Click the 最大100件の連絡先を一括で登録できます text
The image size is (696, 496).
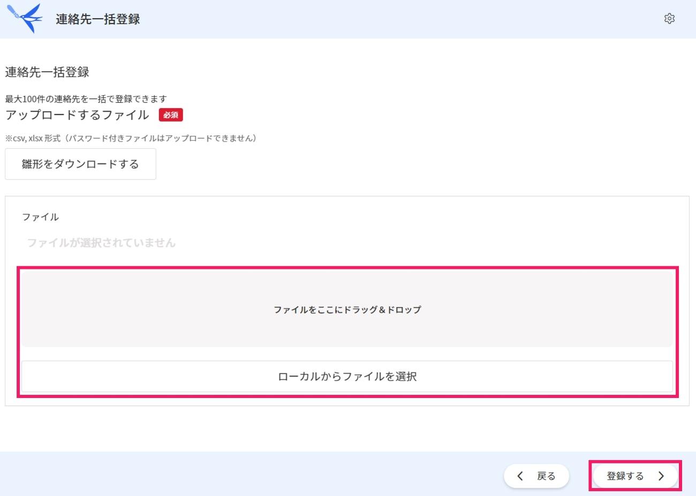[86, 99]
